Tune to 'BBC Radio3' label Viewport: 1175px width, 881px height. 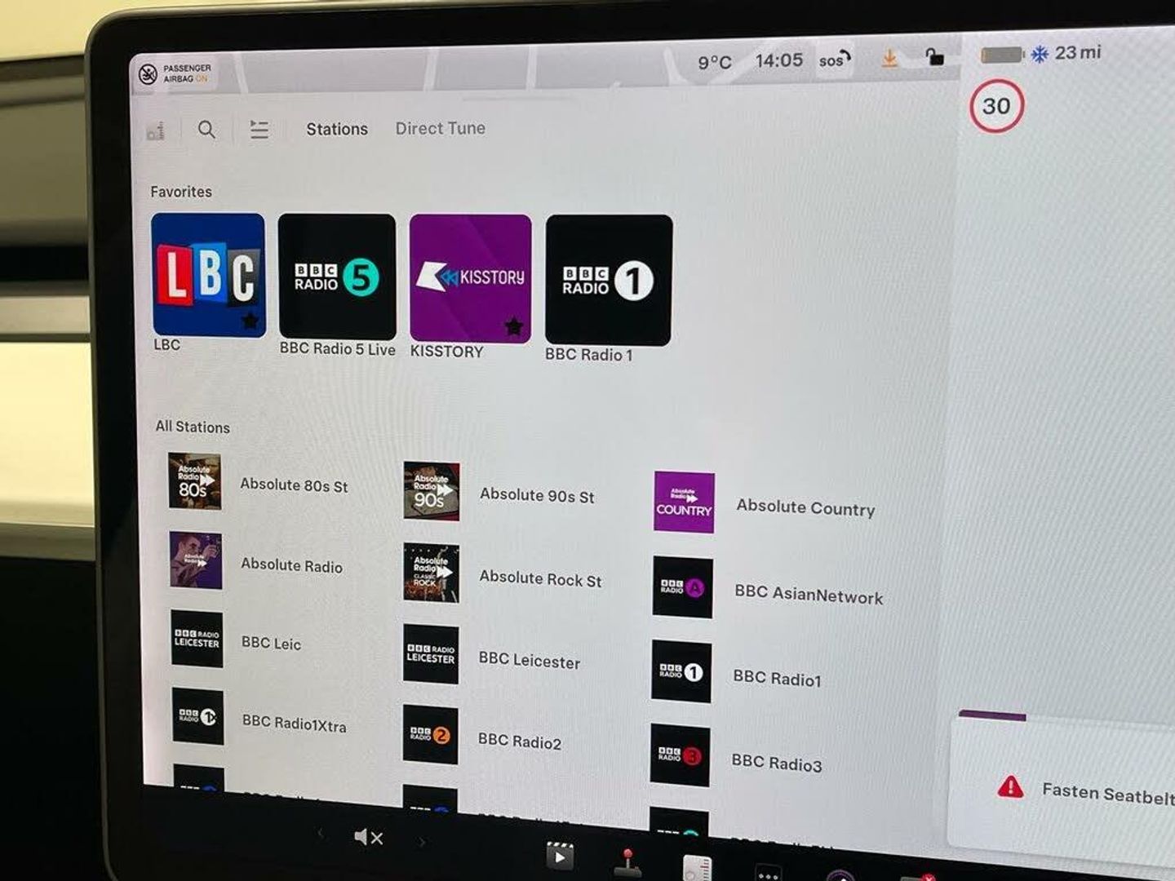click(x=776, y=763)
